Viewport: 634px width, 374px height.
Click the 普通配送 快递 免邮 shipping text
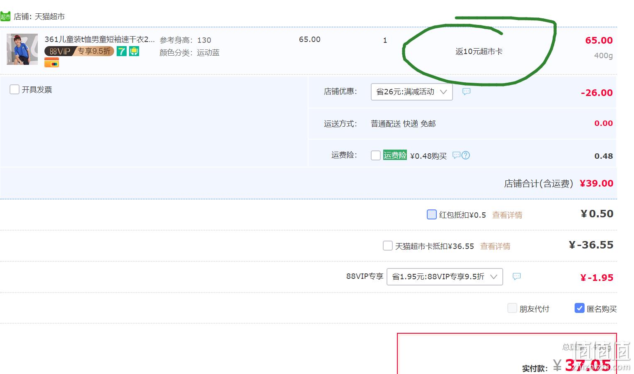click(403, 123)
